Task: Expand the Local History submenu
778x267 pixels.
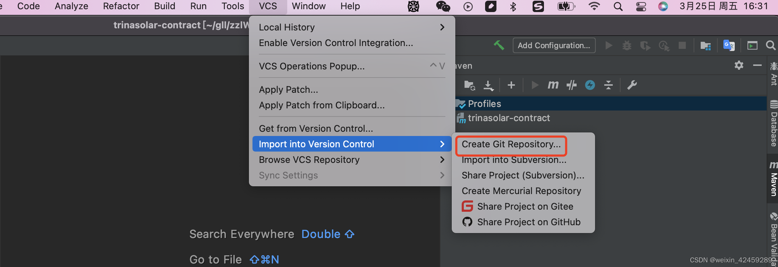Action: click(352, 27)
